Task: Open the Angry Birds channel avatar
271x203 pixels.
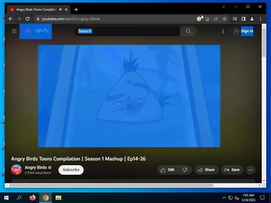Action: 16,170
